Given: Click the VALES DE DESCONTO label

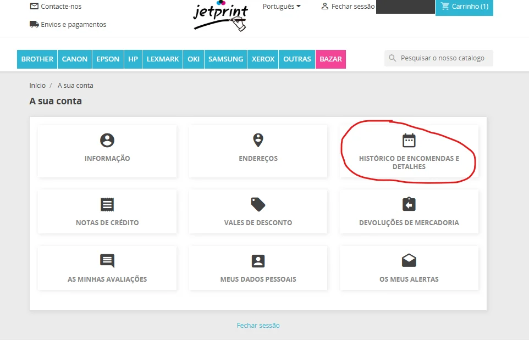Looking at the screenshot, I should click(x=258, y=222).
